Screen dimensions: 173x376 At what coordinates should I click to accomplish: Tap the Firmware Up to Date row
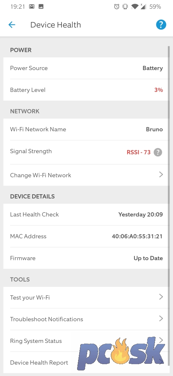86,258
